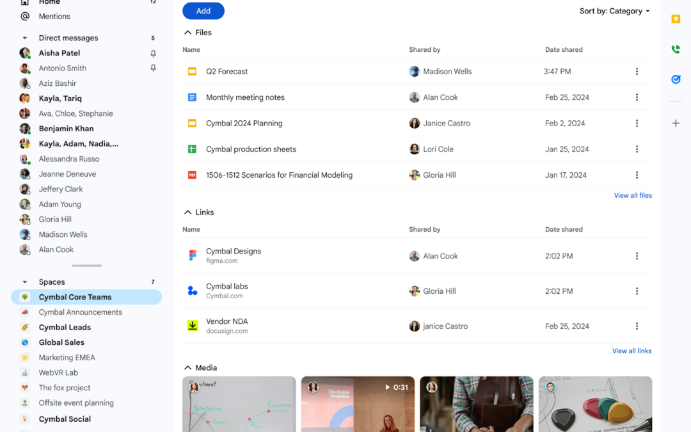Click the Cymbal labs blue dots icon
Image resolution: width=691 pixels, height=432 pixels.
193,291
